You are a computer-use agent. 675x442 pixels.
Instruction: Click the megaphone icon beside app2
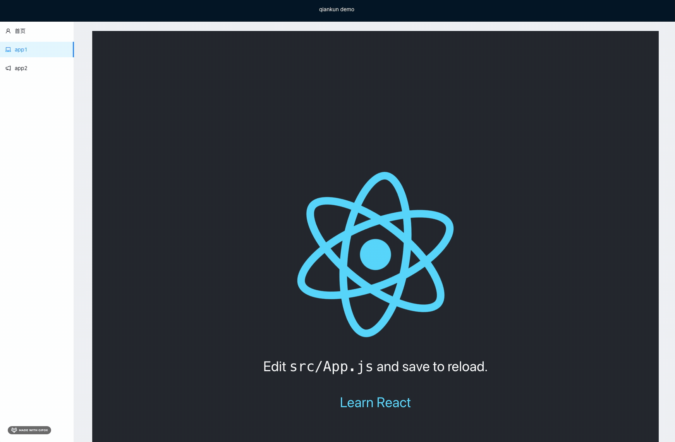[8, 68]
